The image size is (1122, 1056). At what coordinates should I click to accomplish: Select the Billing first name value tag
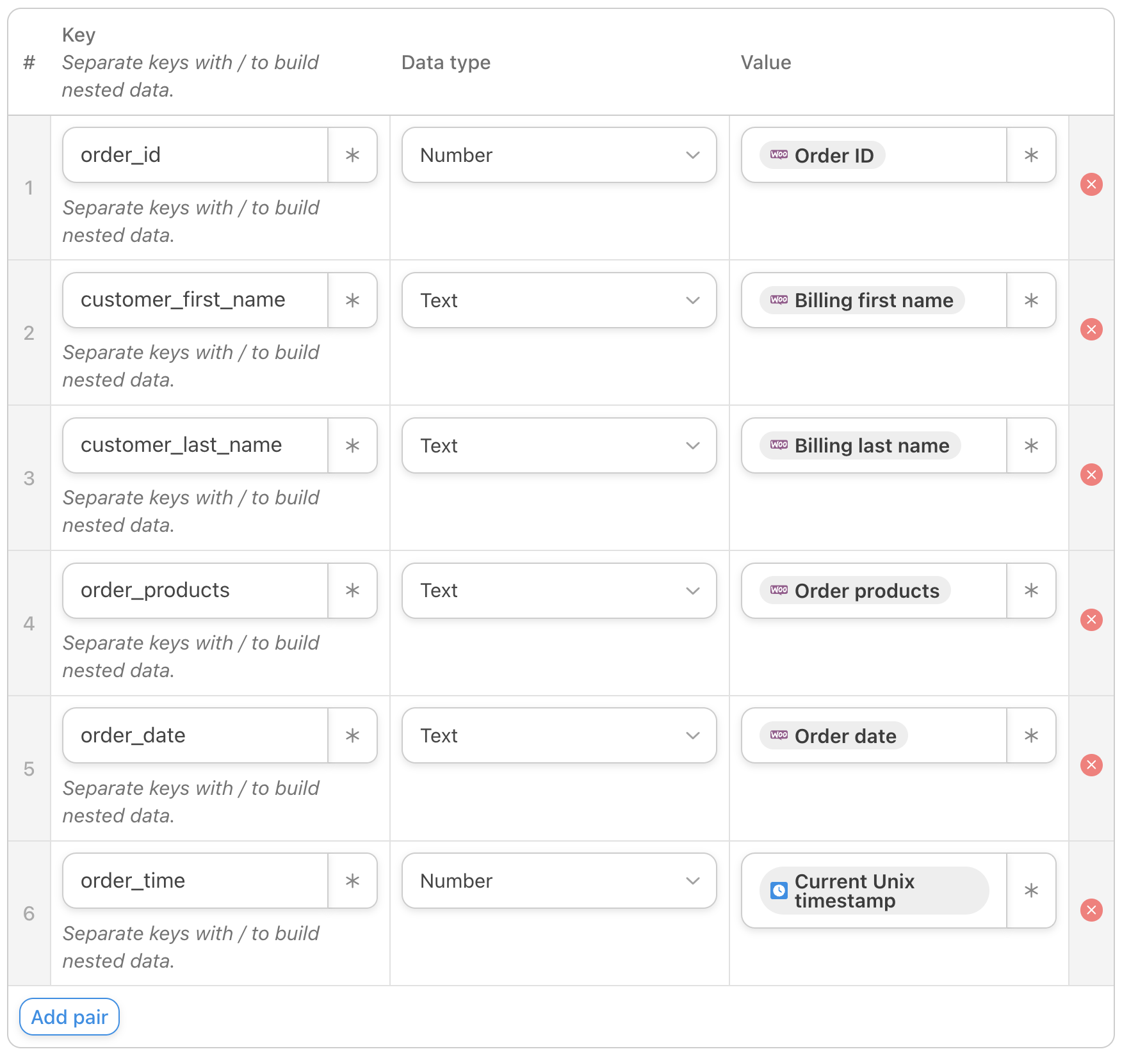[x=862, y=300]
